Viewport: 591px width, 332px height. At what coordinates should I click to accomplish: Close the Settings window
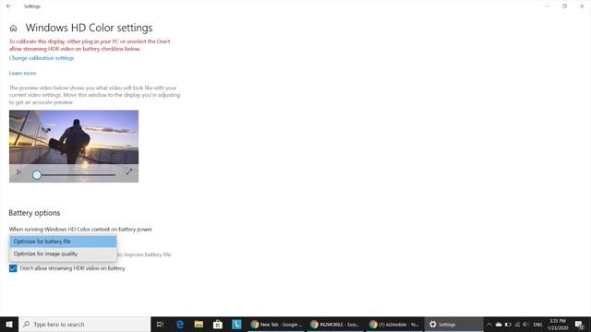tap(582, 6)
